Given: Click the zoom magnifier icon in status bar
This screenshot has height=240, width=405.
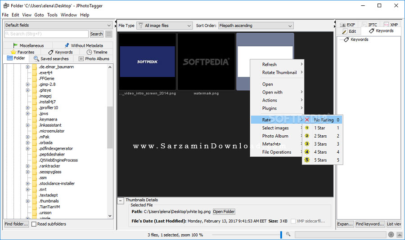Looking at the screenshot, I should click(x=288, y=234).
